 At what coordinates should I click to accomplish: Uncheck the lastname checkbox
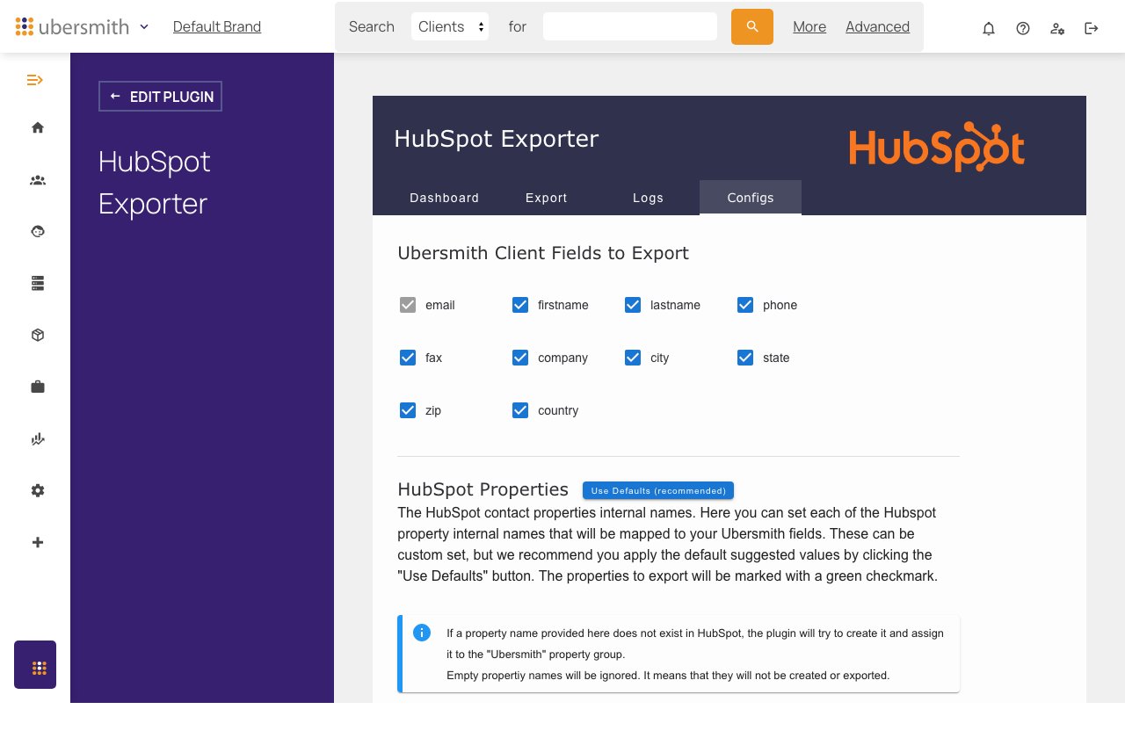[x=633, y=305]
